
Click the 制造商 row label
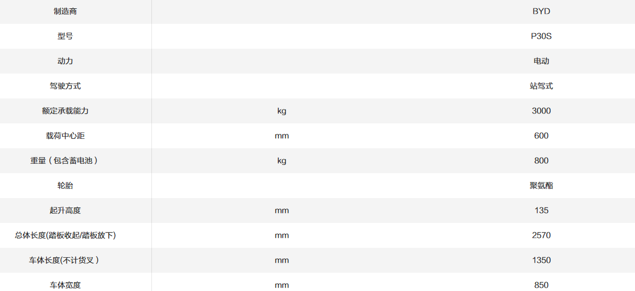tap(65, 11)
